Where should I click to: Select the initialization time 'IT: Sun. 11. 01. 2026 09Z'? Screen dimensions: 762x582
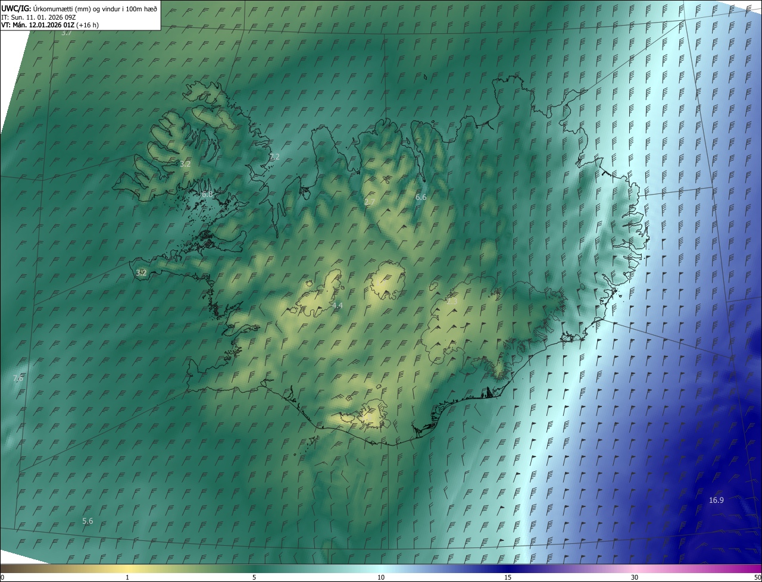tap(38, 17)
